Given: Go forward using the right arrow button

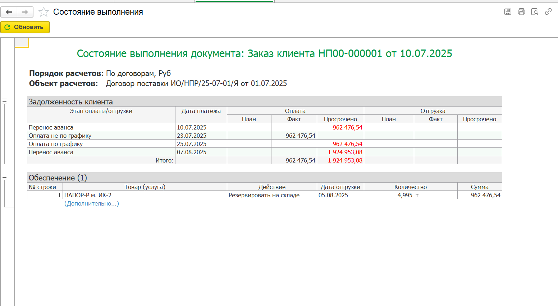Looking at the screenshot, I should click(25, 12).
